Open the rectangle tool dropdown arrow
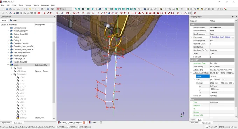The width and height of the screenshot is (238, 129). coord(80,13)
